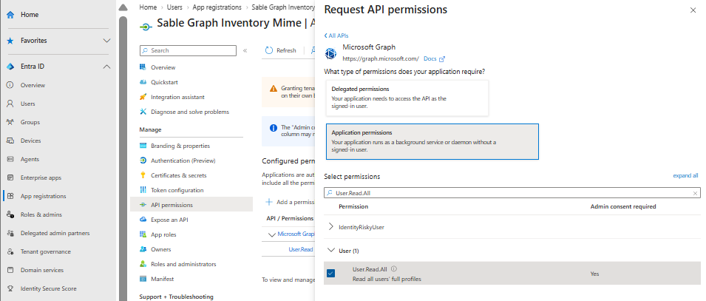
Task: Open Identity Secure Score trophy icon
Action: [10, 288]
